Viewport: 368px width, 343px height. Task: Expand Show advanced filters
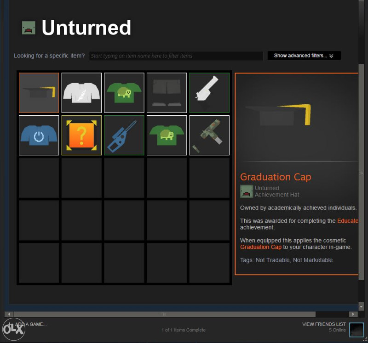coord(304,56)
